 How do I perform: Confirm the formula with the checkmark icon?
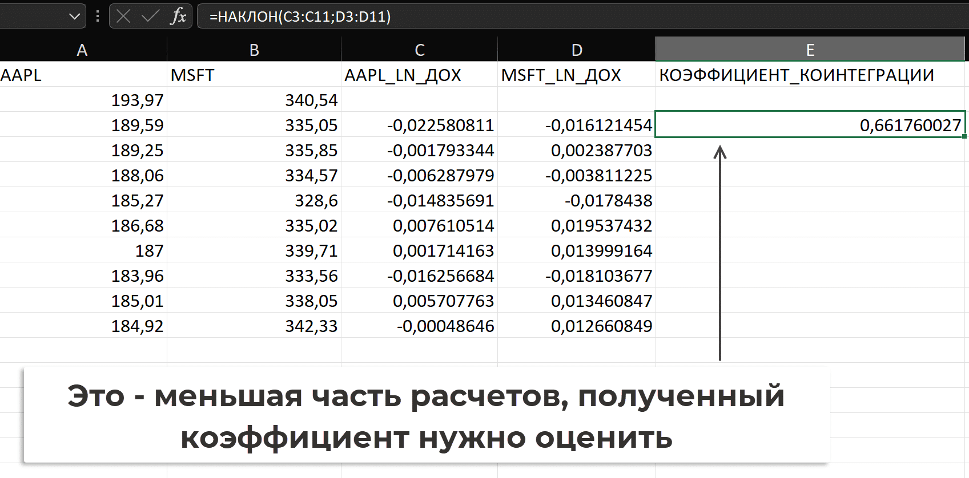coord(150,17)
